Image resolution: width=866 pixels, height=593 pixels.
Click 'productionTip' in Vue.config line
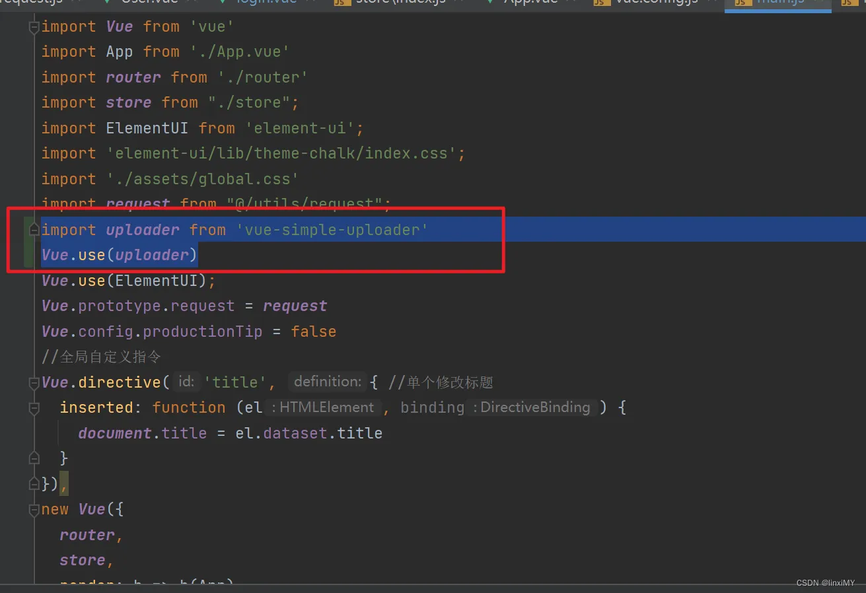(203, 331)
